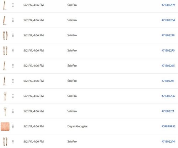178x148 pixels.
Task: Select double forearm bones thumbnail for #71502270
Action: 5,51
